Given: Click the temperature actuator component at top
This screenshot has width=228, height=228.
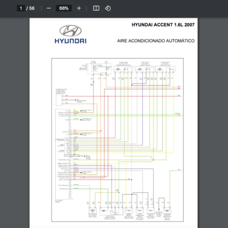Looking at the screenshot, I should 125,70.
